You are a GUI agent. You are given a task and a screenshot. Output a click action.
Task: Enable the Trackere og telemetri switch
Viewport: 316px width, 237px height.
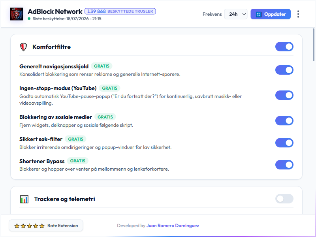click(284, 199)
